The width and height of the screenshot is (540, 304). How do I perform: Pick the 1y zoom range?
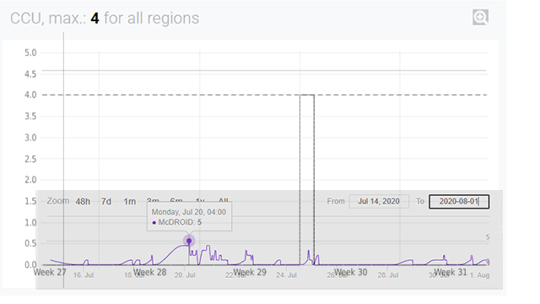[200, 200]
